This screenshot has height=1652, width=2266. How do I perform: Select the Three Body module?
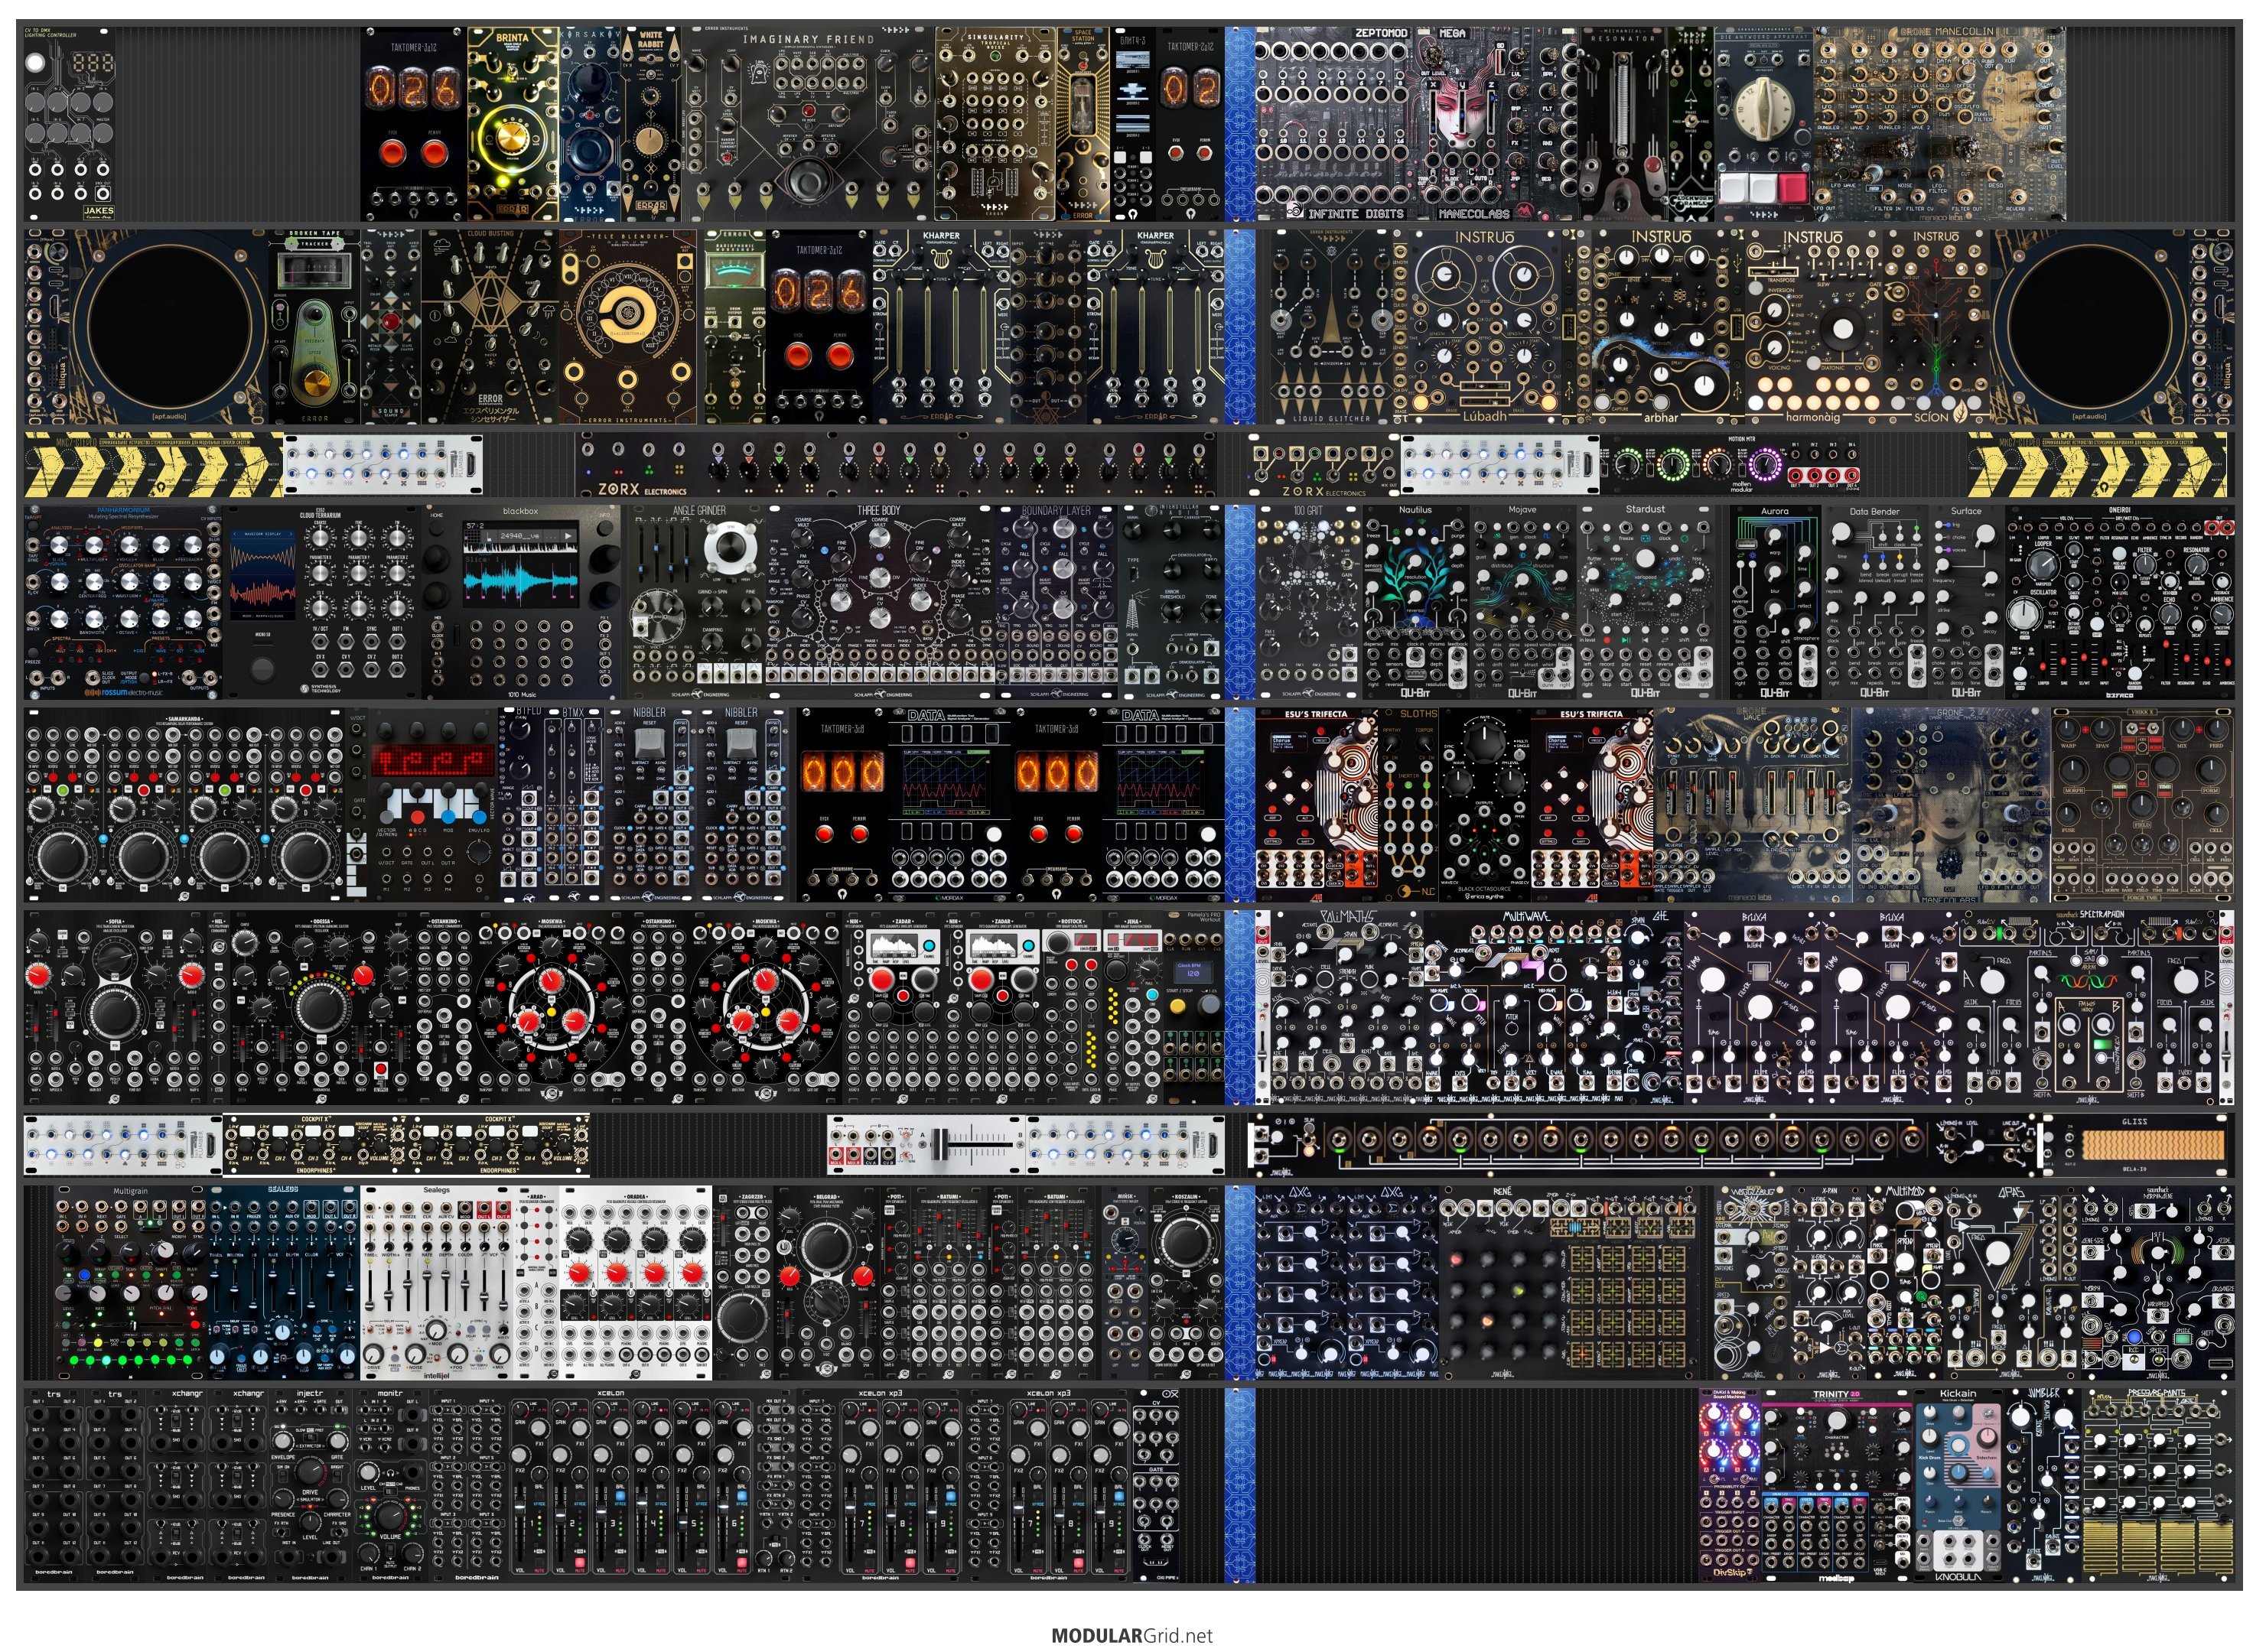(x=881, y=602)
